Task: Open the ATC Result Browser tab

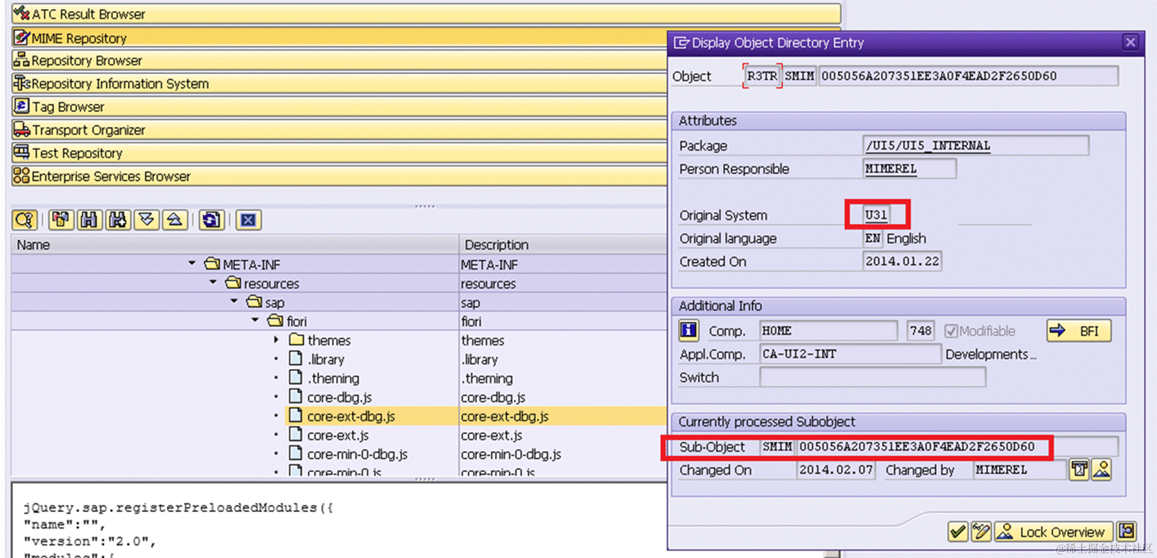Action: click(426, 13)
